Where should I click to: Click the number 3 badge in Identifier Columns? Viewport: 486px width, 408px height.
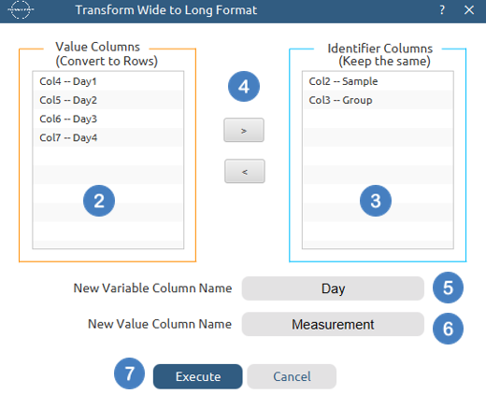pyautogui.click(x=376, y=201)
